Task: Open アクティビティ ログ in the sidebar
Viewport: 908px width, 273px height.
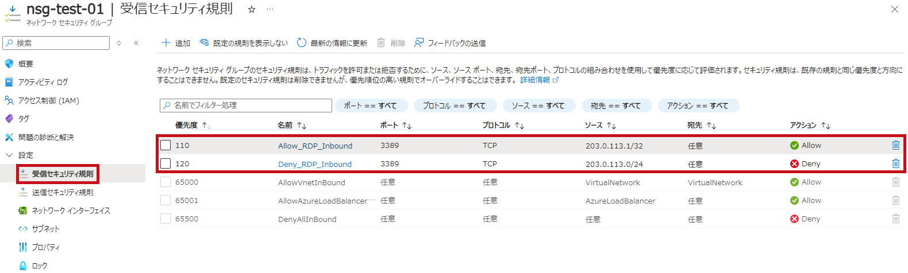Action: 43,82
